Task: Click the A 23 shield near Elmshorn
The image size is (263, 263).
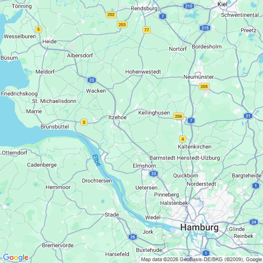Action: (x=154, y=174)
